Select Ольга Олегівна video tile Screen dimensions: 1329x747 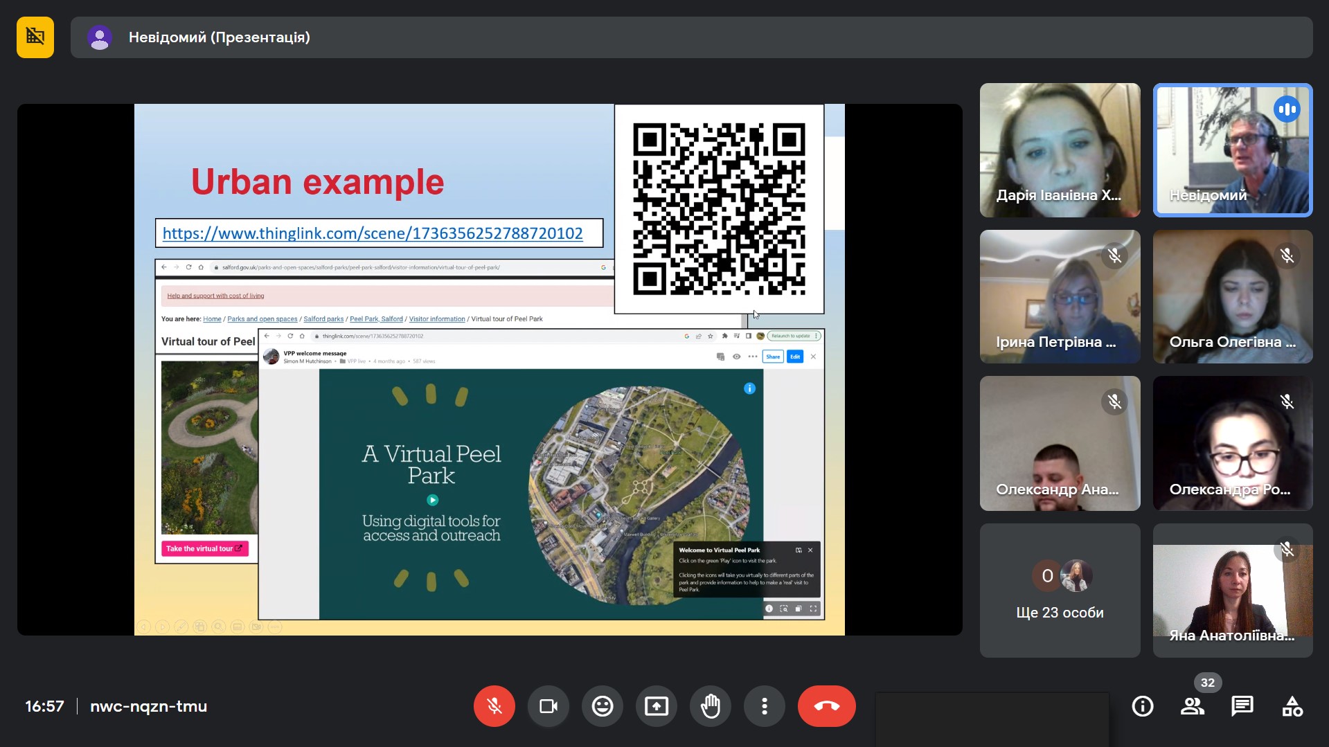[x=1233, y=297]
